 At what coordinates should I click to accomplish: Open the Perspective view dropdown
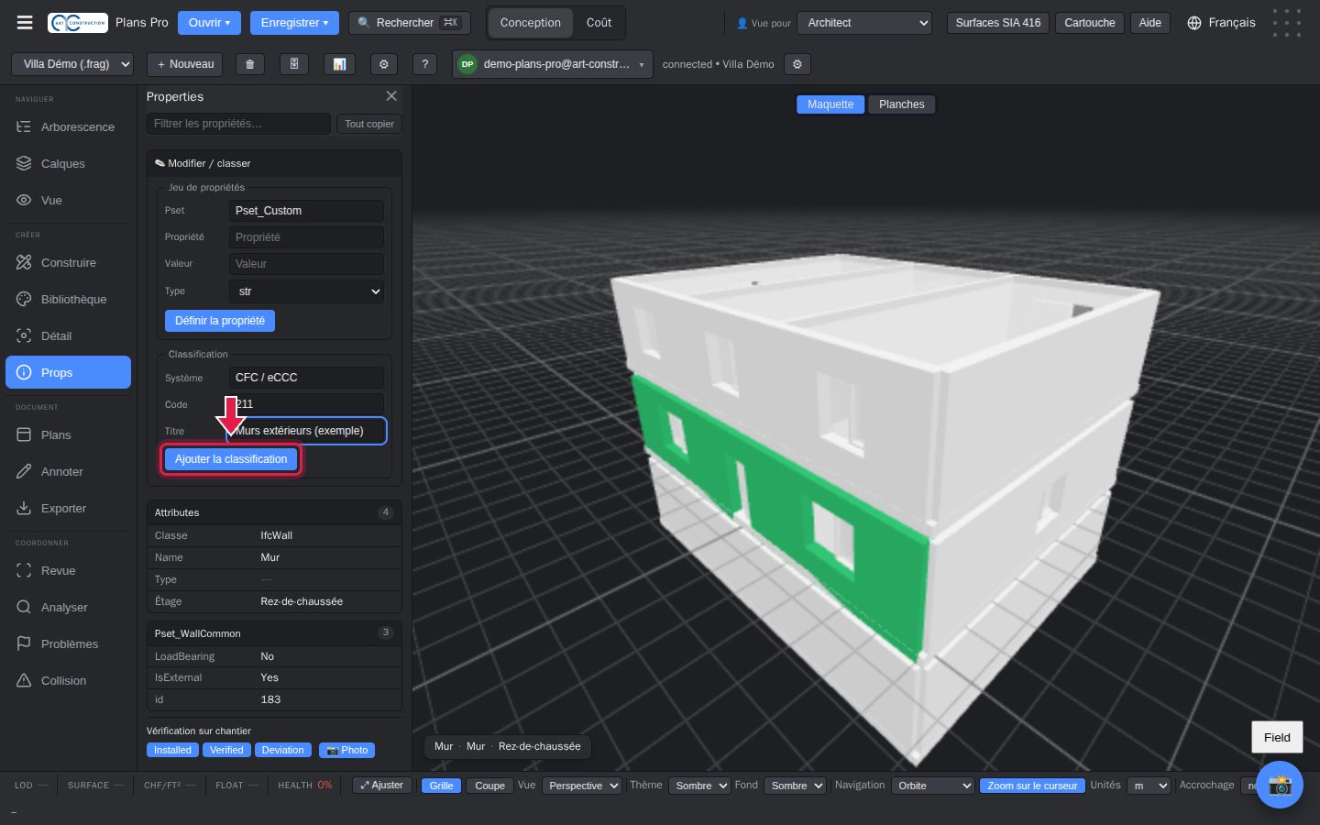582,786
